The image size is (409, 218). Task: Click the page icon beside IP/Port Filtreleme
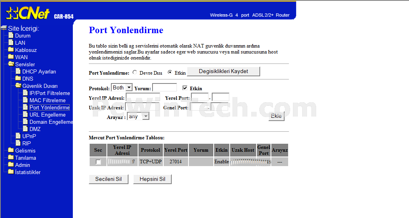[x=25, y=93]
